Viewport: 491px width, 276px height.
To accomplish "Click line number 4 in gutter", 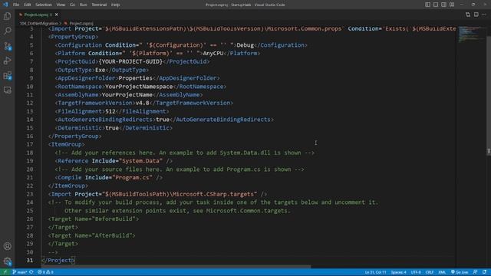I will pos(31,37).
